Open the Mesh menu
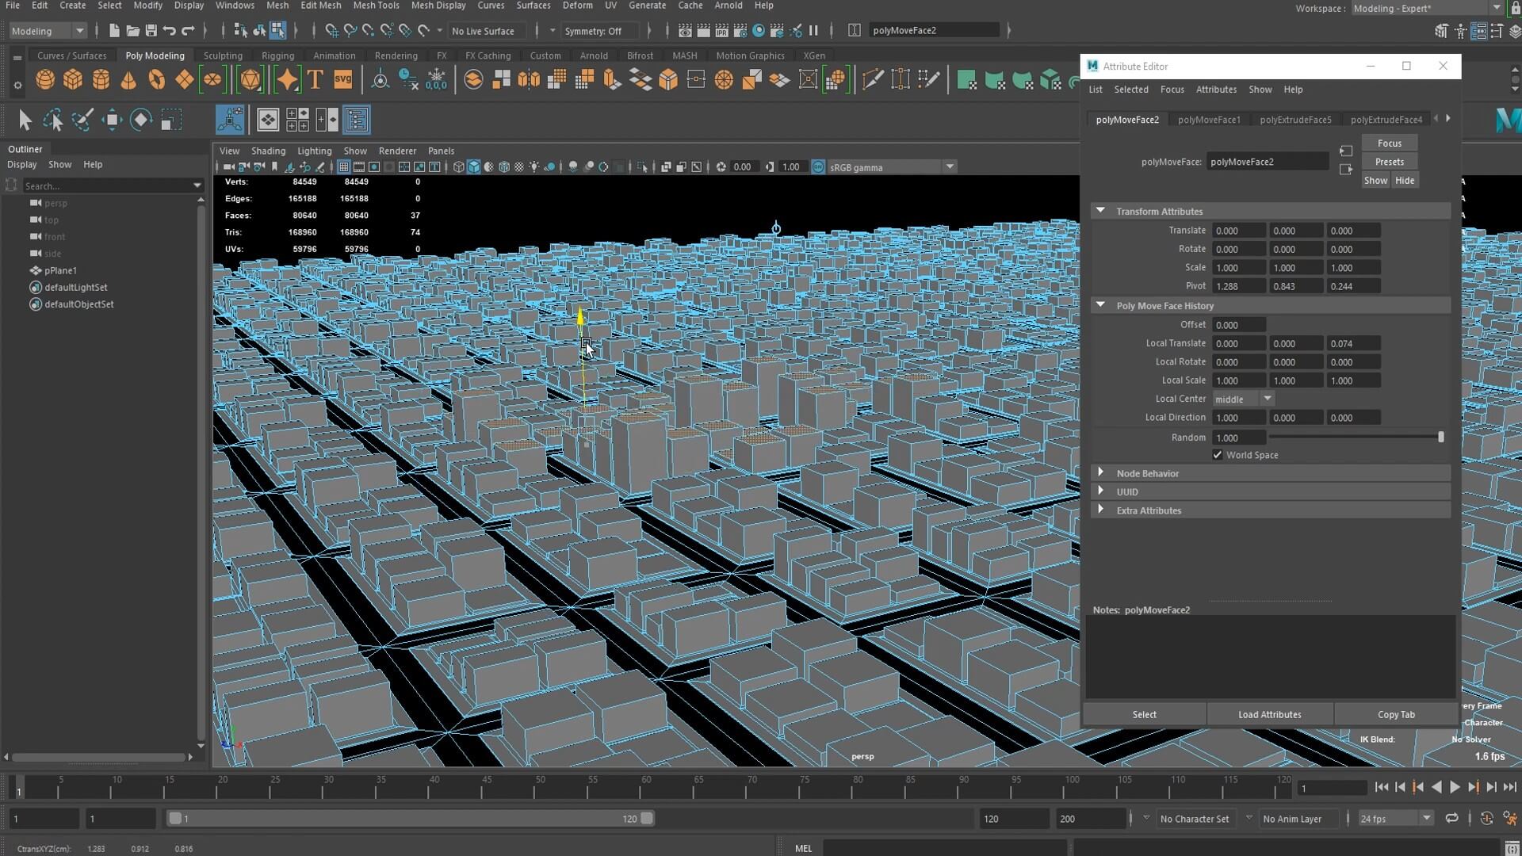Screen dimensions: 1522x856 tap(276, 4)
